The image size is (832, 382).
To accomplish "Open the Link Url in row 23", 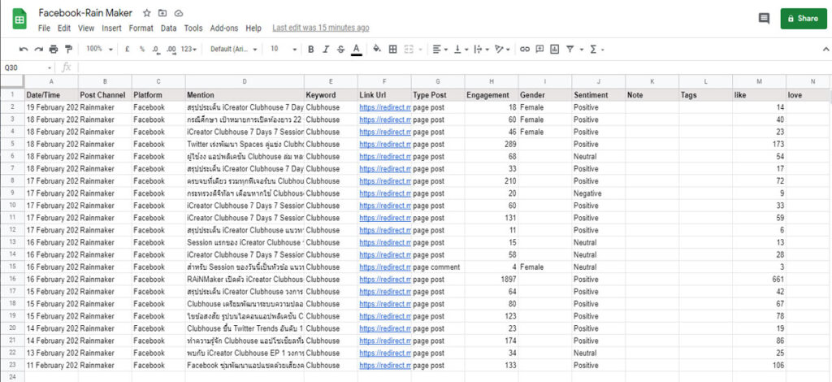I will pos(384,365).
